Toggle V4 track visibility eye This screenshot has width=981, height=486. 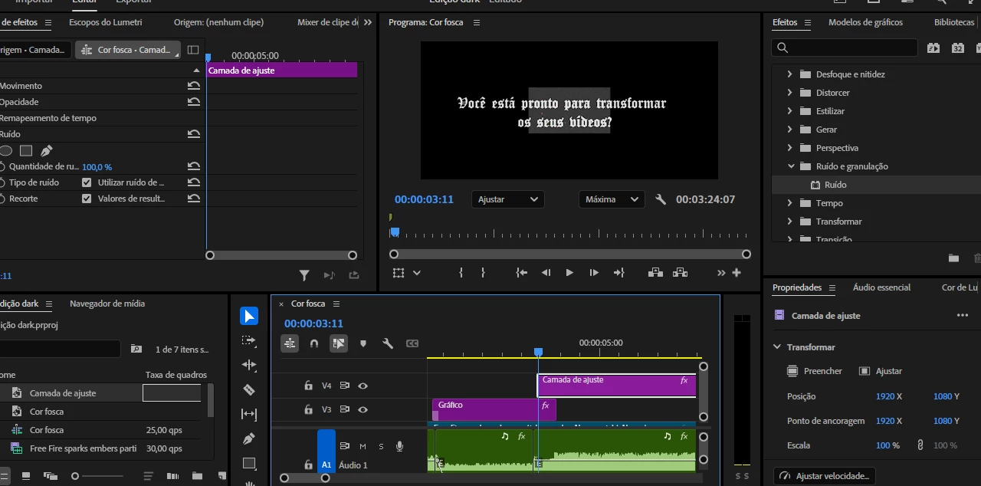click(x=363, y=386)
